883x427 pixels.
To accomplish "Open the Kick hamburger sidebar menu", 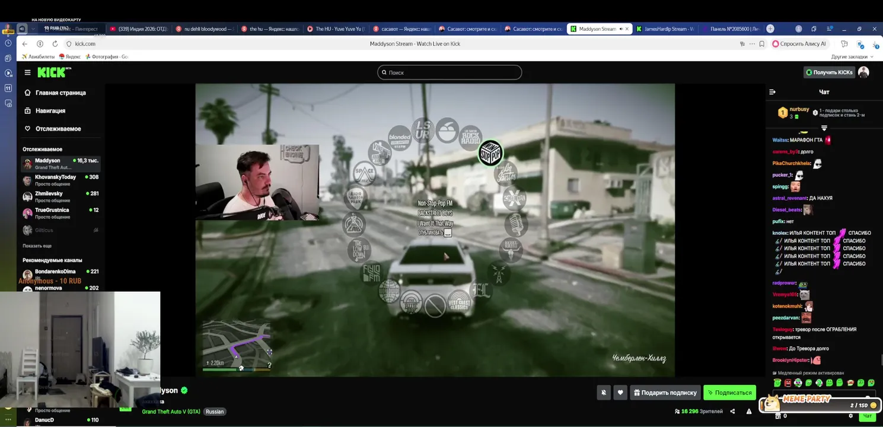I will coord(27,72).
